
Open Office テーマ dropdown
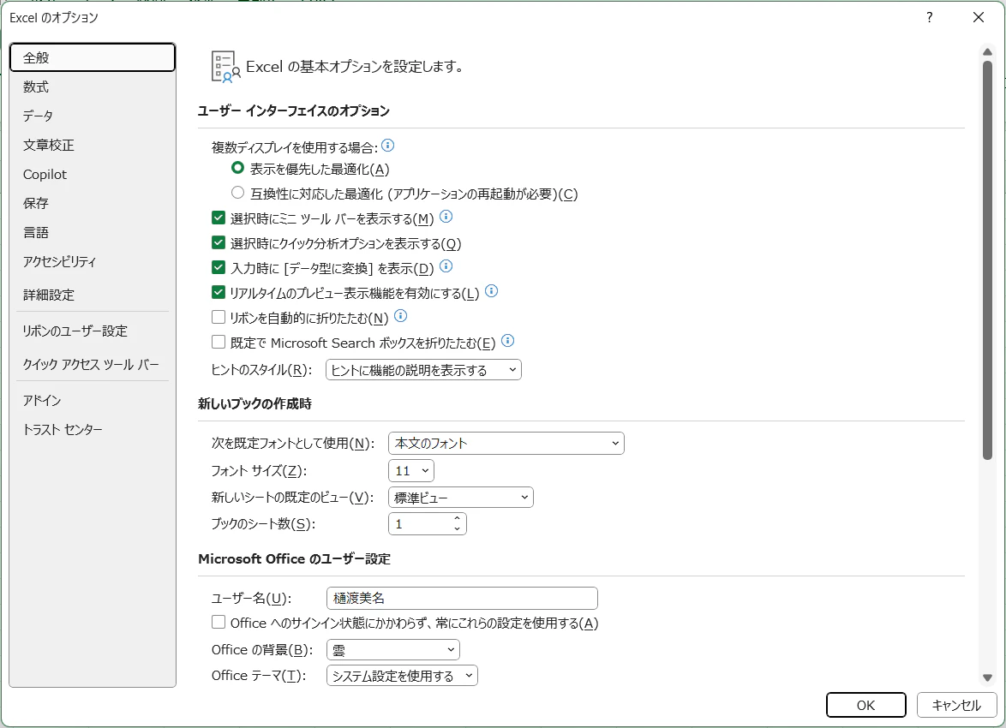point(402,676)
